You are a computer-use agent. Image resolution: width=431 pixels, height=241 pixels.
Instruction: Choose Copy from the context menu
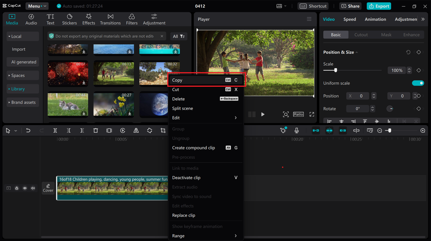206,80
